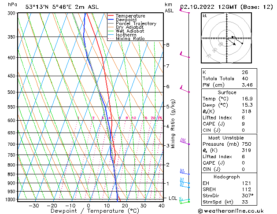Click the 8 km altitude tick label
277x214 pixels.
(167, 45)
